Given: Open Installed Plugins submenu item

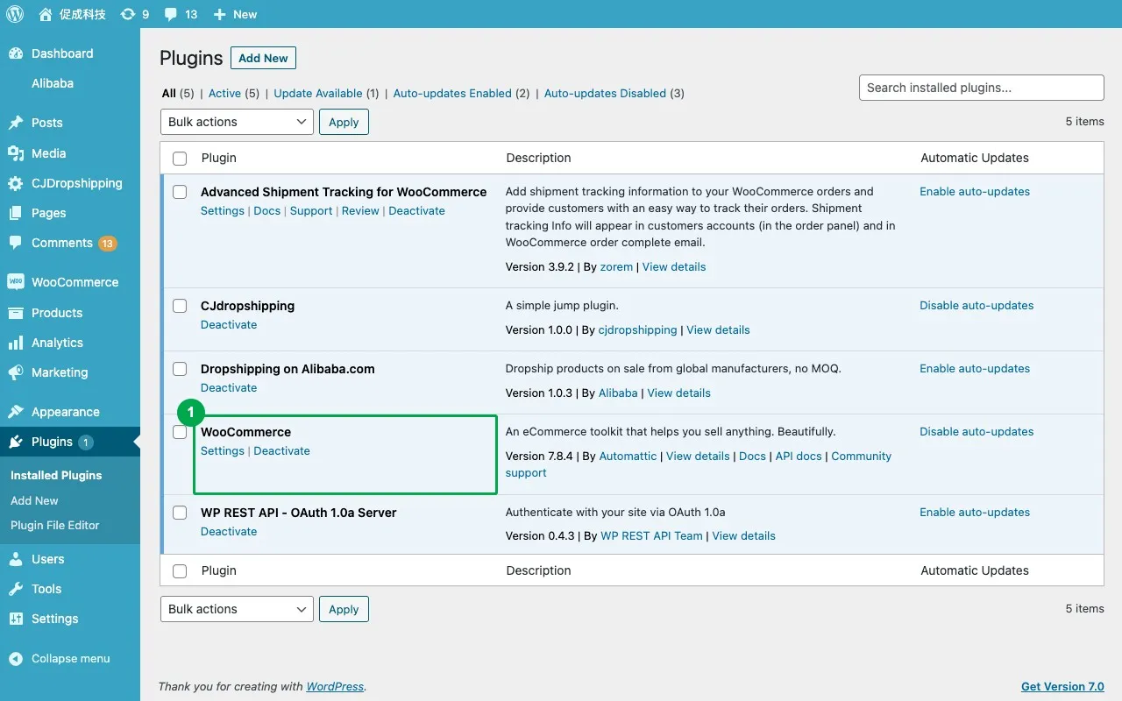Looking at the screenshot, I should tap(56, 475).
